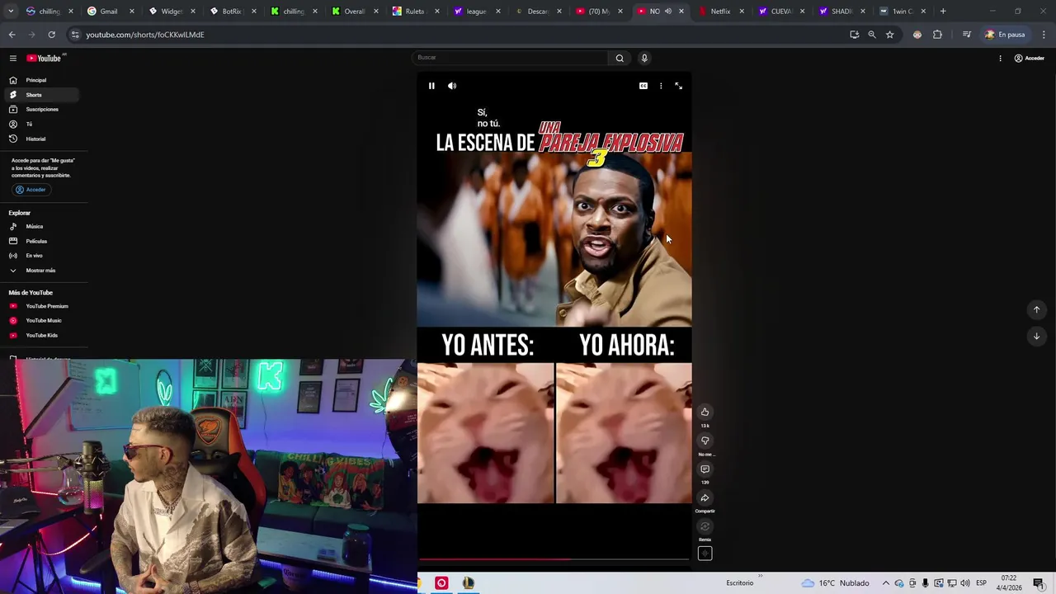Click the Acceder button in the sidebar
This screenshot has height=594, width=1056.
pos(31,190)
